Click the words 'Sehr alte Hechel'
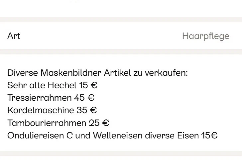 tap(42, 85)
